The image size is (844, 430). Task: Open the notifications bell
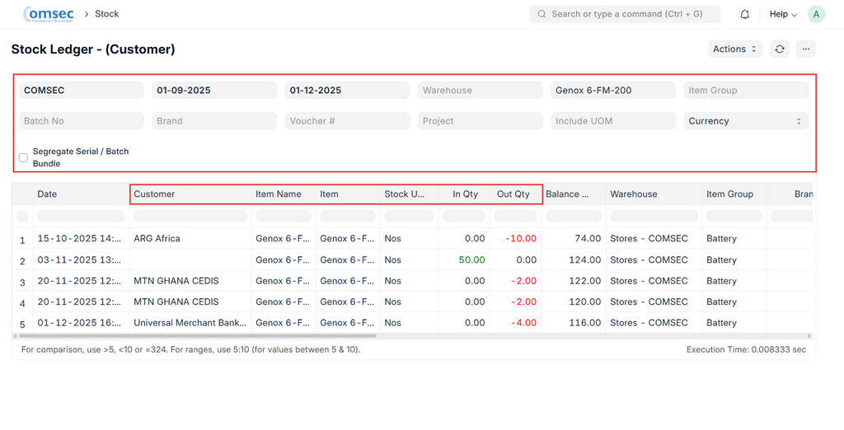click(x=744, y=14)
